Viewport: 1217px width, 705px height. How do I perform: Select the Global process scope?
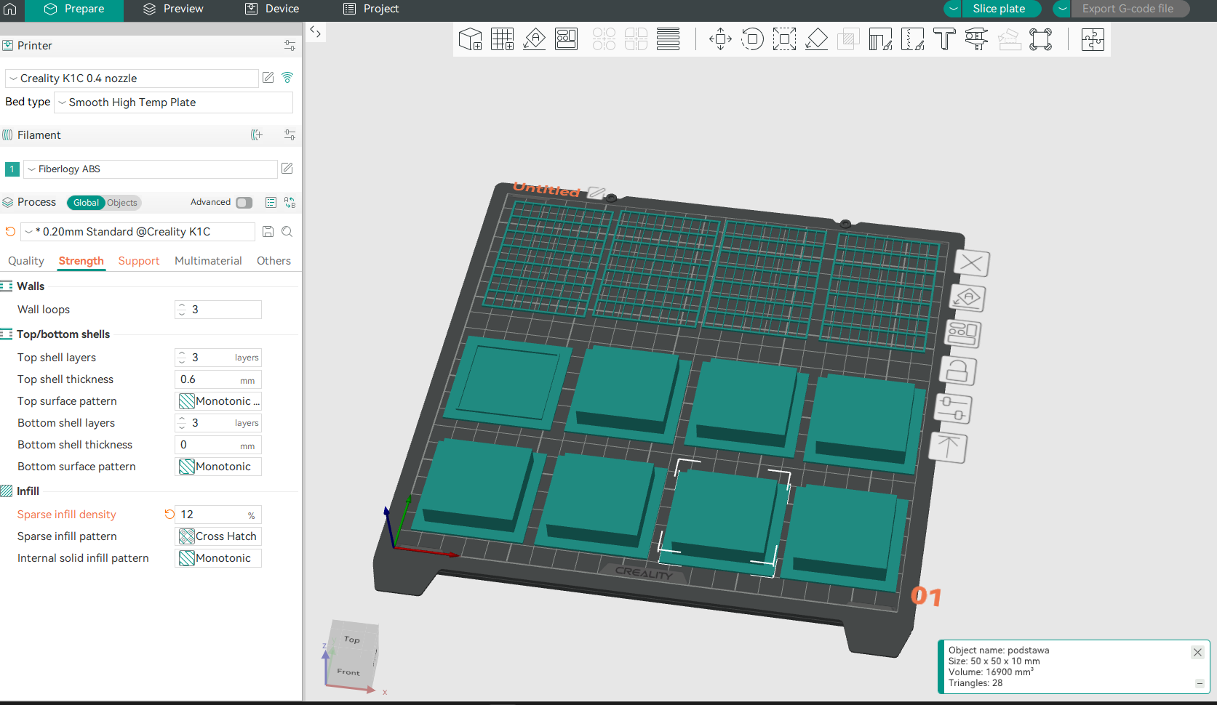pyautogui.click(x=86, y=203)
